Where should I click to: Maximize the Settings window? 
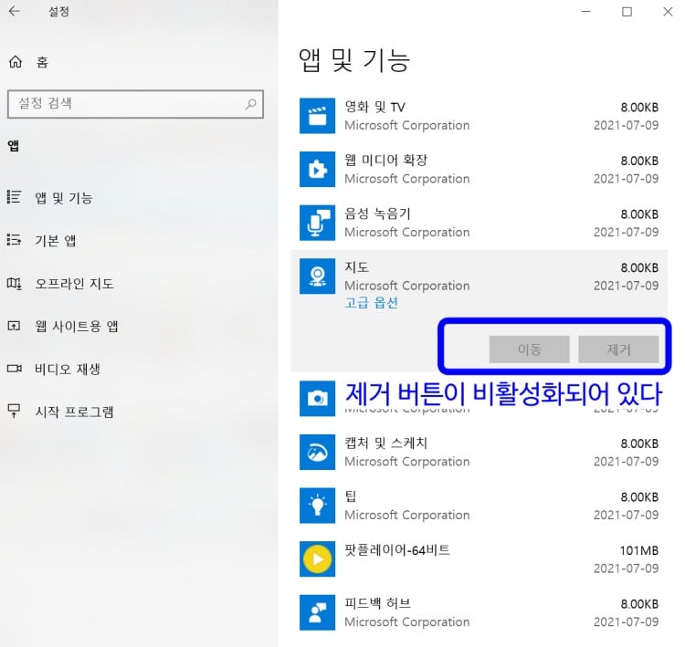coord(627,11)
